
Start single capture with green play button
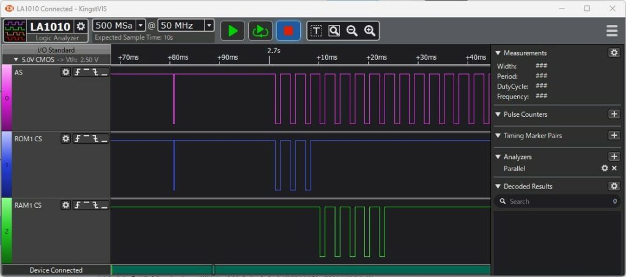232,31
